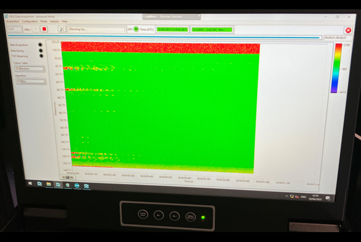Click the green GPS coordinates readout

212,30
